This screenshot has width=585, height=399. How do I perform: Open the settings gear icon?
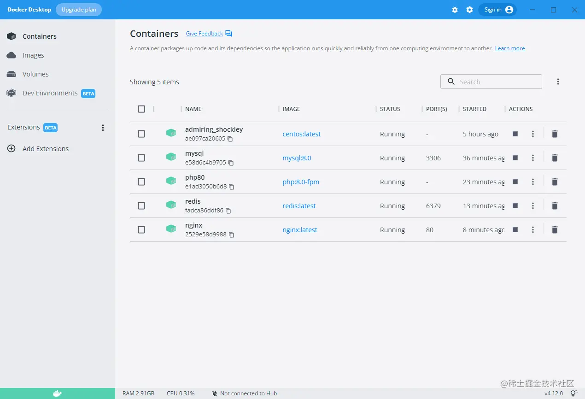pyautogui.click(x=469, y=10)
